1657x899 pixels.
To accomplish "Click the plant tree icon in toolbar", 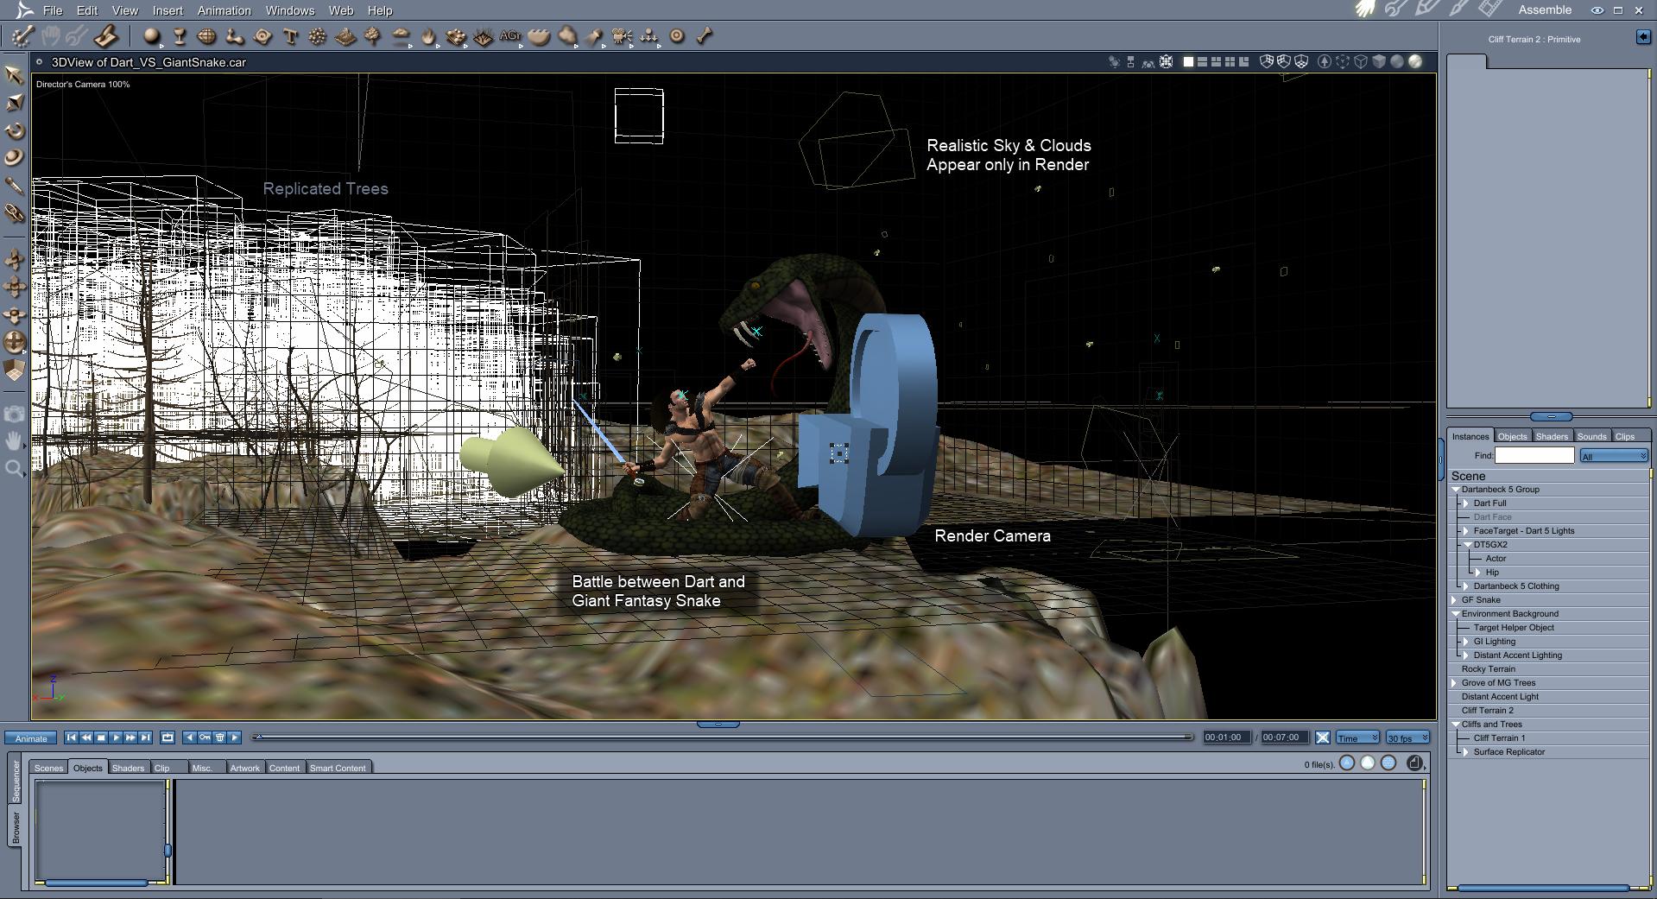I will [x=373, y=36].
